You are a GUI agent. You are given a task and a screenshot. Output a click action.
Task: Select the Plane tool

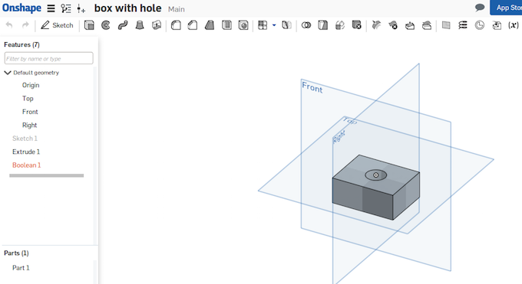coord(446,25)
